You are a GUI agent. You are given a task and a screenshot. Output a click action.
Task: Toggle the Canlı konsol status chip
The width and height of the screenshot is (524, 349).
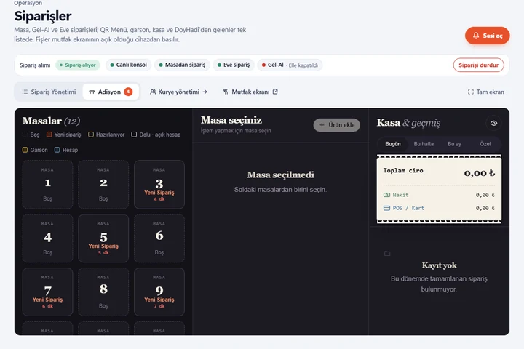(x=128, y=65)
